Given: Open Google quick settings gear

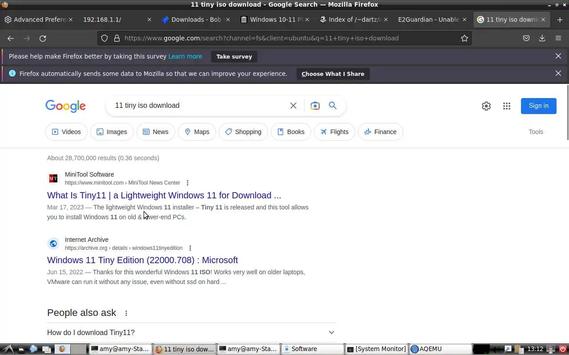Looking at the screenshot, I should (x=486, y=106).
